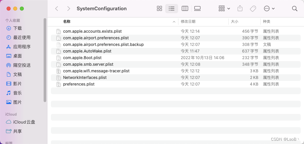Click the SystemConfiguration window title

(101, 9)
